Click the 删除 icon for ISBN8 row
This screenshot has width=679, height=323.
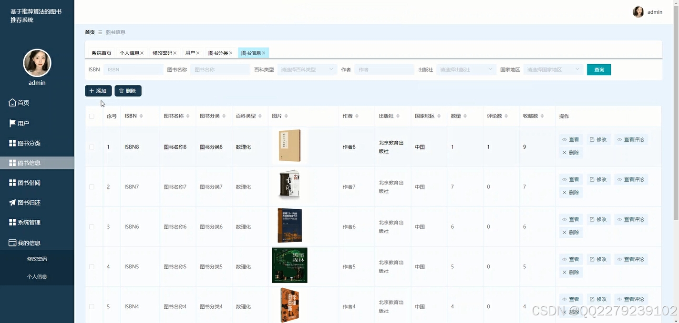[571, 152]
